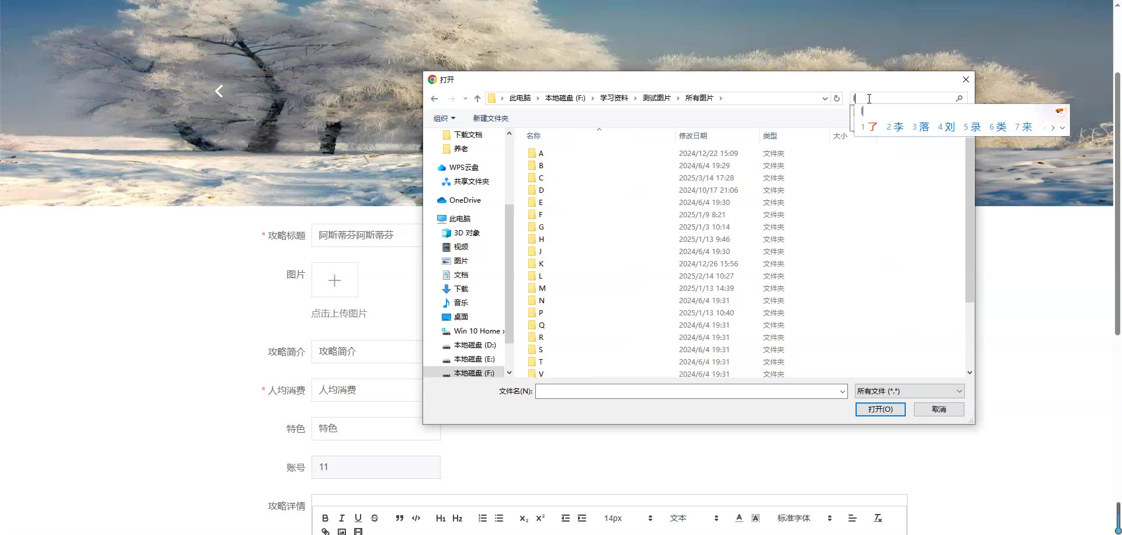Insert an image into the editor

342,531
